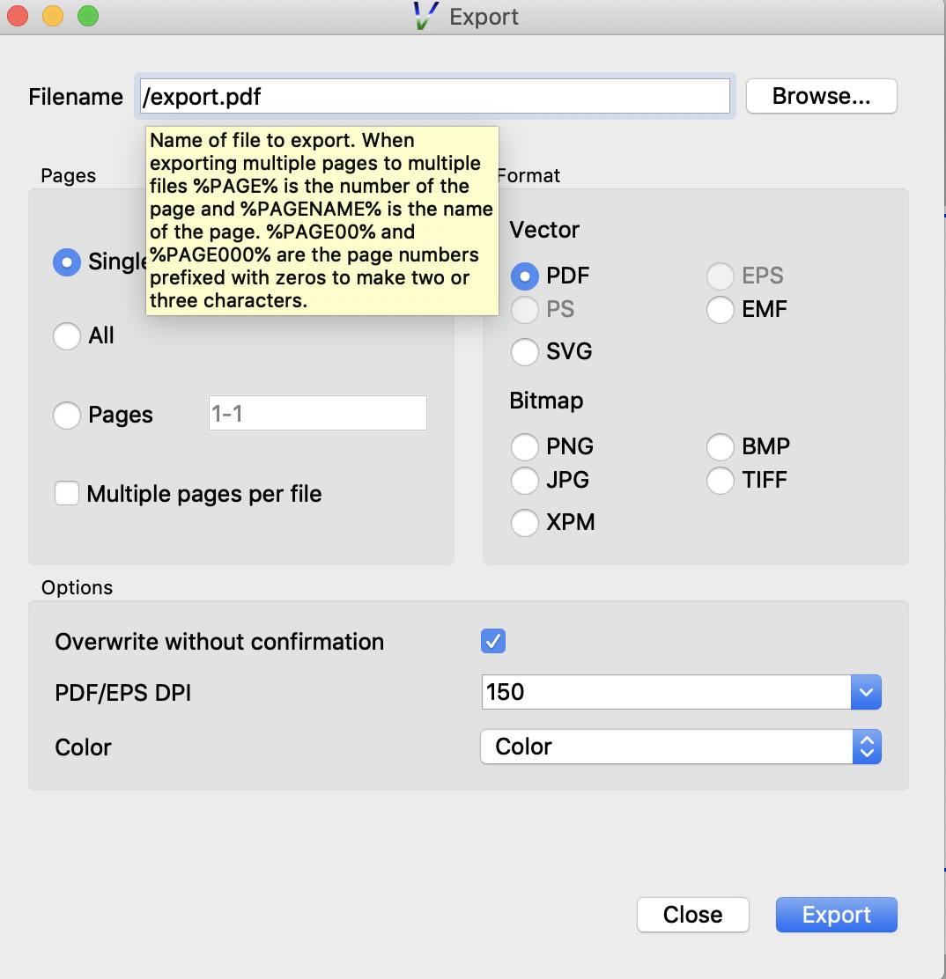Click the Vector heading text
The height and width of the screenshot is (979, 946).
pyautogui.click(x=544, y=230)
